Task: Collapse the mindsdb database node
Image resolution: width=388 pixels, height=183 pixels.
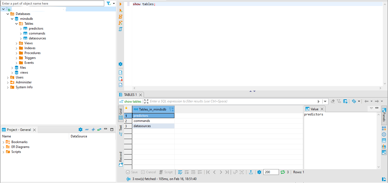Action: 12,19
